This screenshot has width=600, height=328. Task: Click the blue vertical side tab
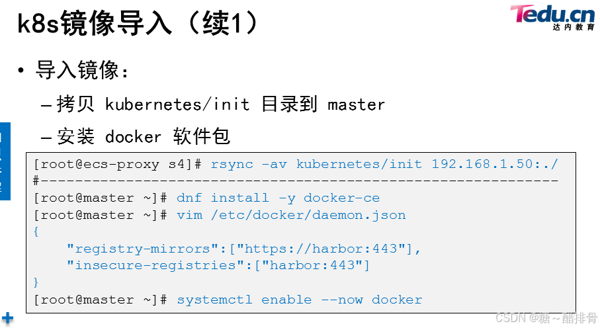tap(5, 160)
